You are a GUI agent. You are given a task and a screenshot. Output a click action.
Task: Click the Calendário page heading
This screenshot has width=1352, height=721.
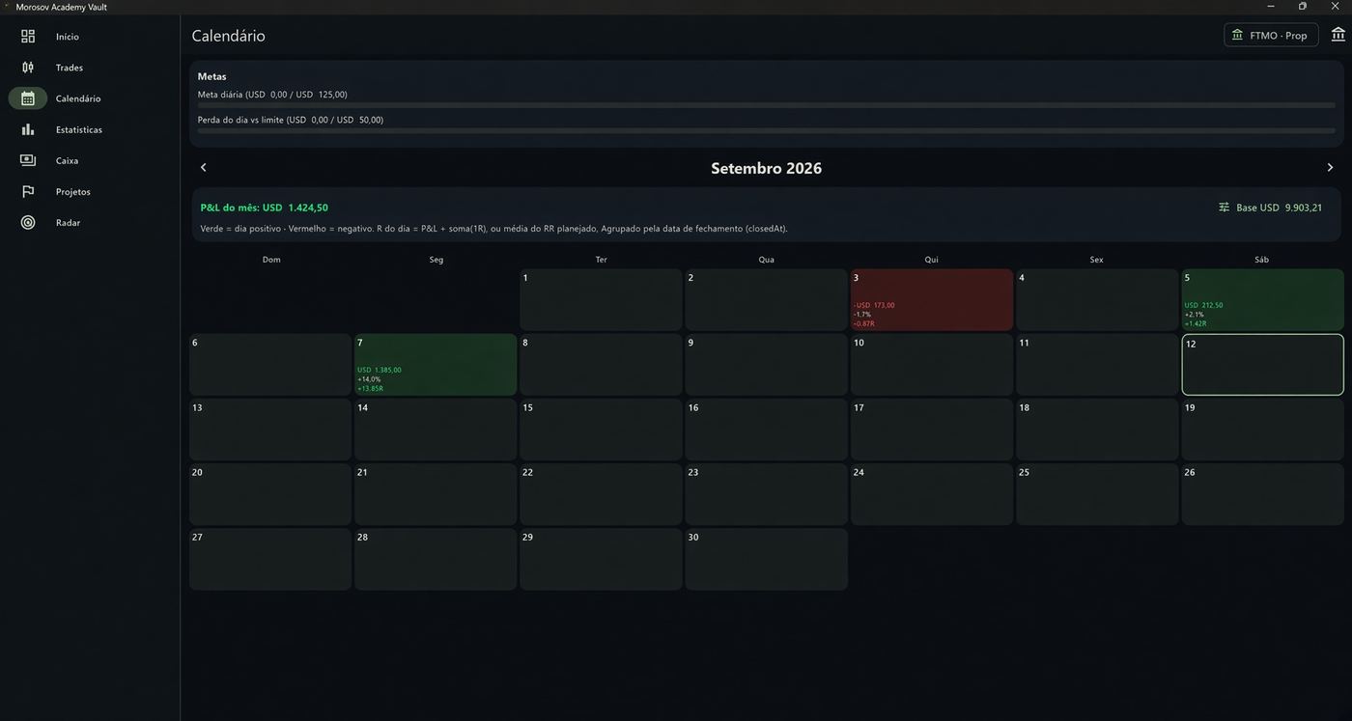[228, 36]
